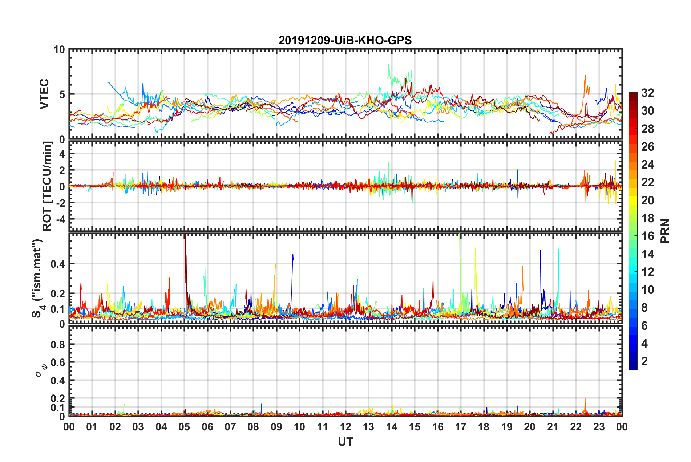Select the "16" tick label on PRN colorbar
Image resolution: width=691 pixels, height=462 pixels.
[x=648, y=236]
